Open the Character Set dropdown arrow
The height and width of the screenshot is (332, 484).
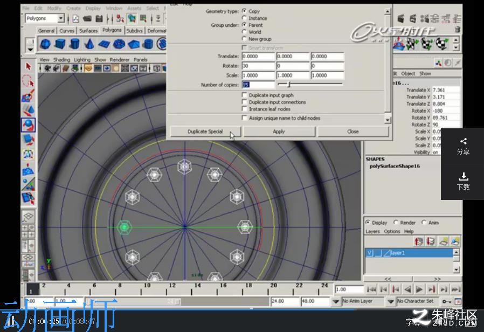coord(391,301)
